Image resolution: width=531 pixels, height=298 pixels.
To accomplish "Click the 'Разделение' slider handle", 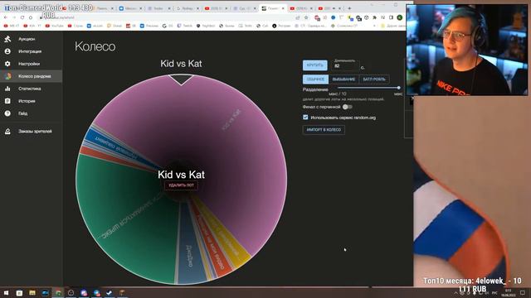I will [x=398, y=88].
